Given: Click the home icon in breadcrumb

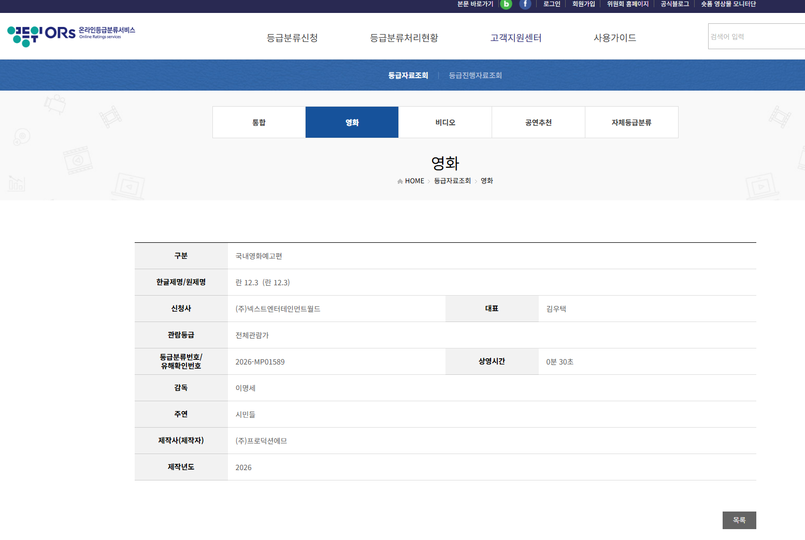Looking at the screenshot, I should coord(400,181).
